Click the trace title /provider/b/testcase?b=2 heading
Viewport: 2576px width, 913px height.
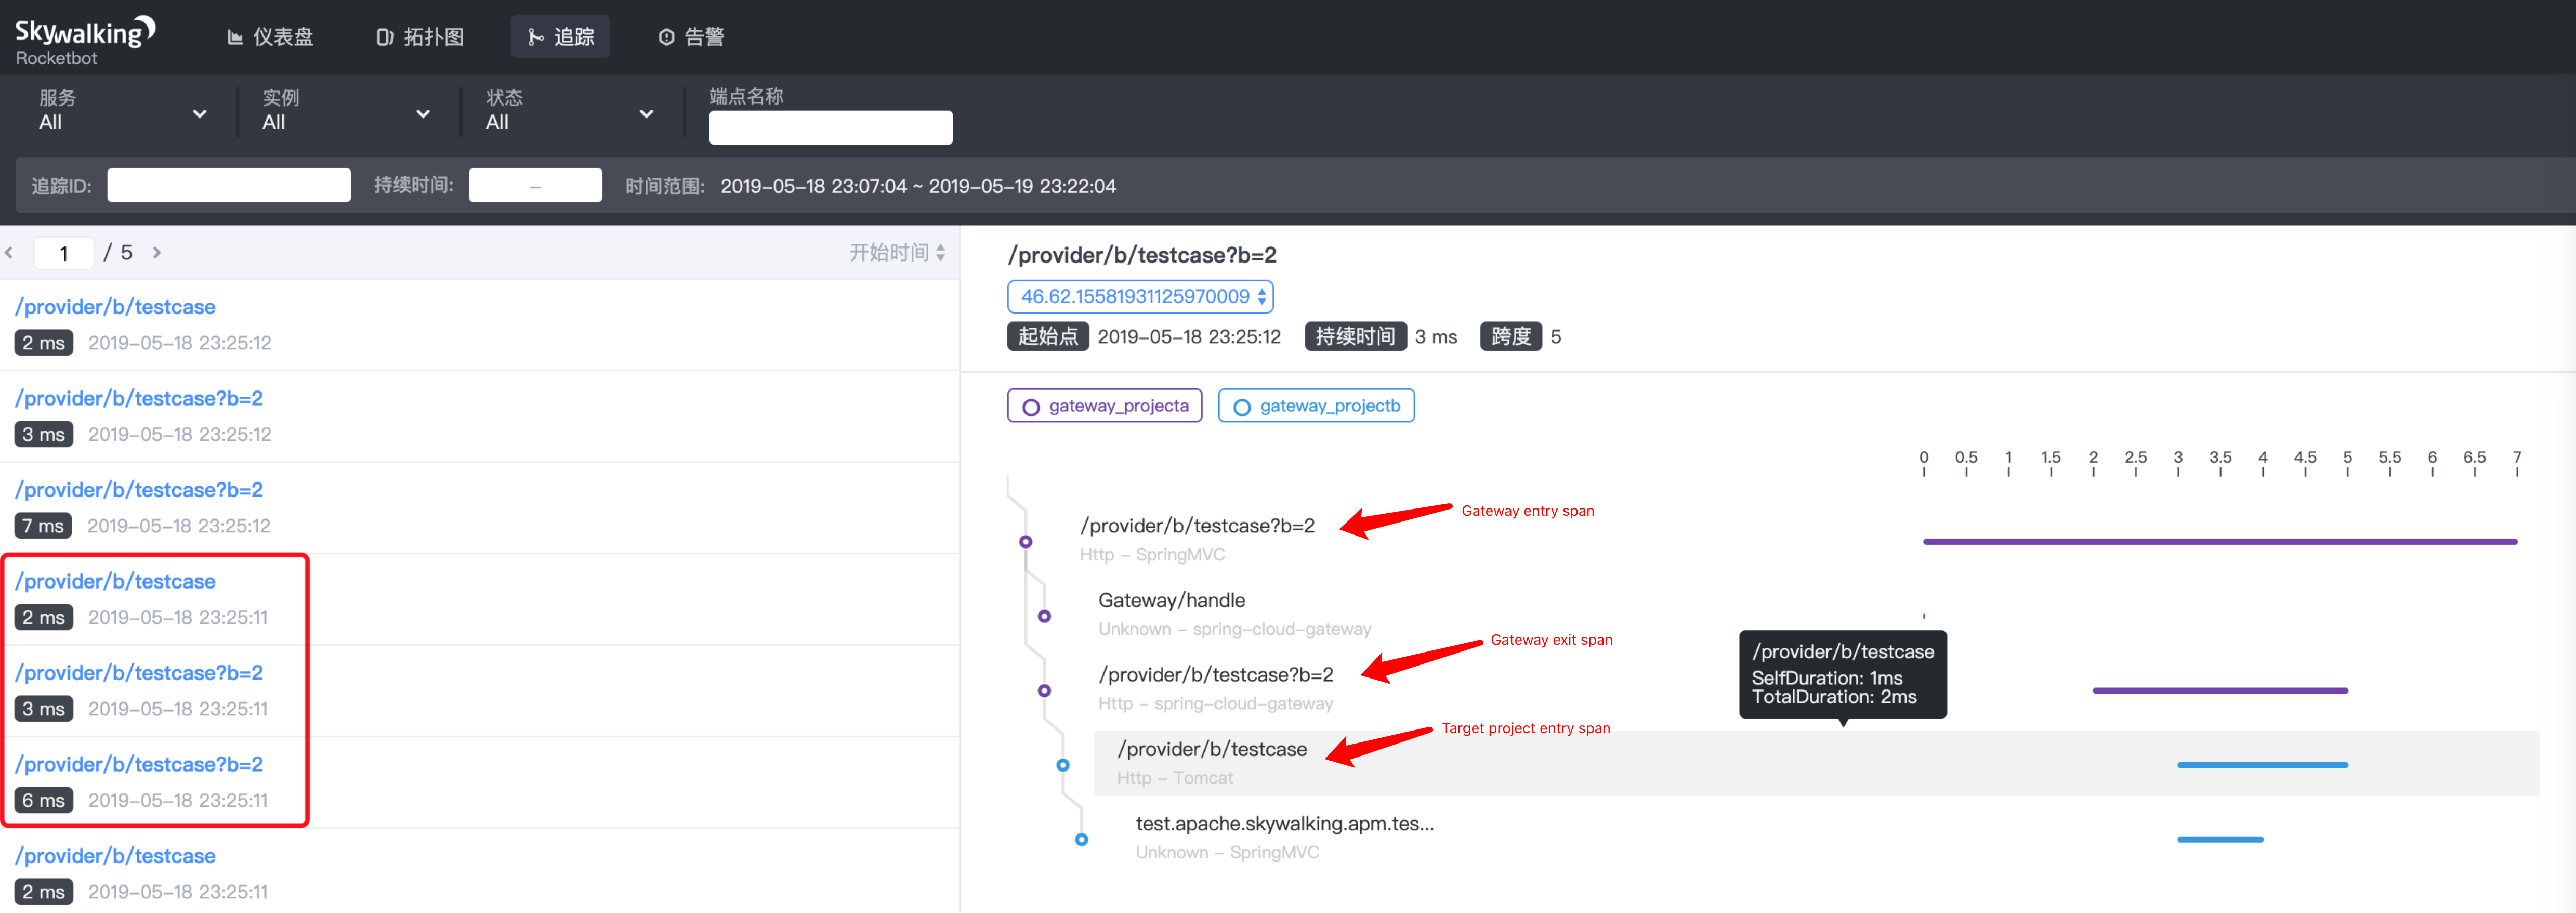(1141, 255)
